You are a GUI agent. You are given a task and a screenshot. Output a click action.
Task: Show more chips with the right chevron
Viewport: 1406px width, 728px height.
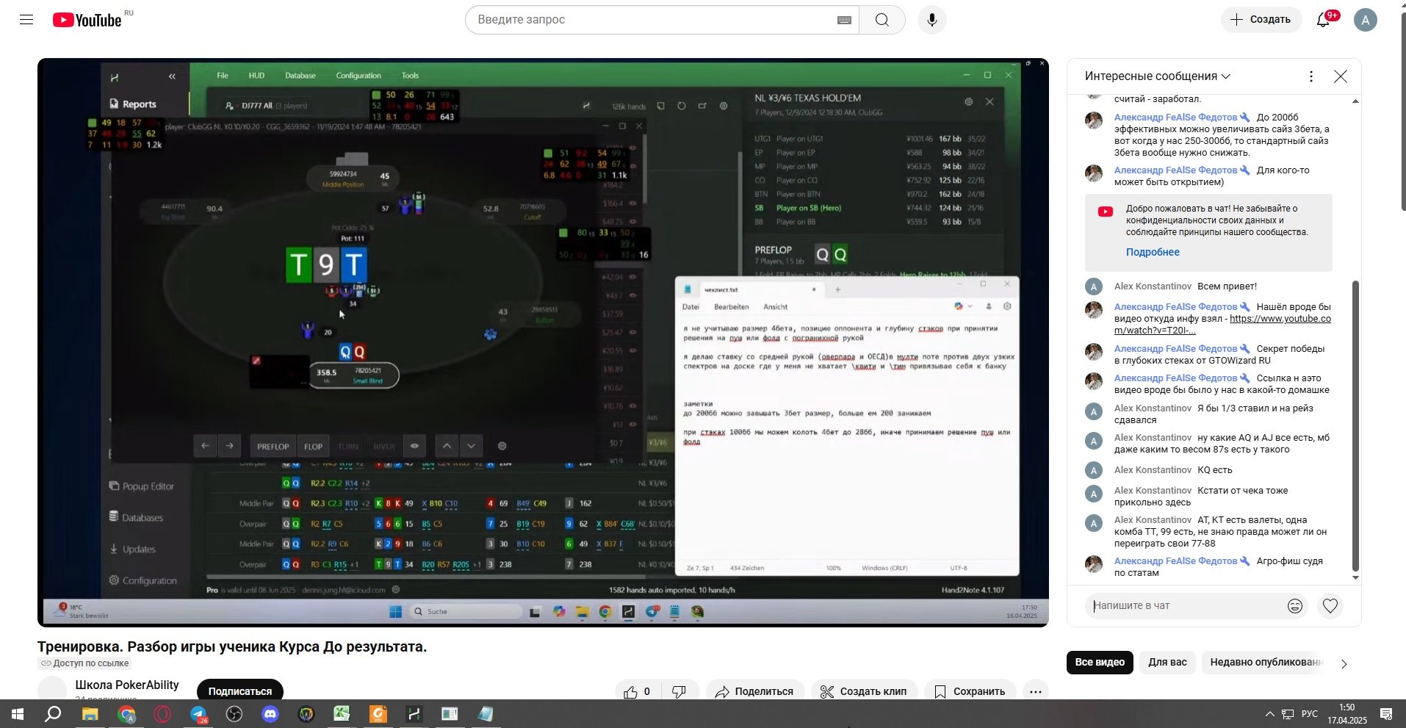coord(1344,664)
